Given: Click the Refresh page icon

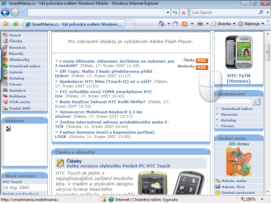Looking at the screenshot, I should pos(175,13).
